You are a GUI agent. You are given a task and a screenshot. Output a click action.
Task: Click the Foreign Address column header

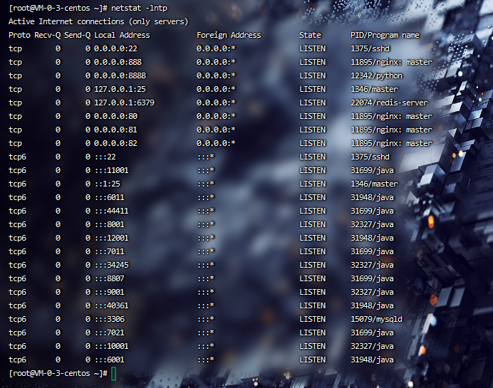coord(229,35)
